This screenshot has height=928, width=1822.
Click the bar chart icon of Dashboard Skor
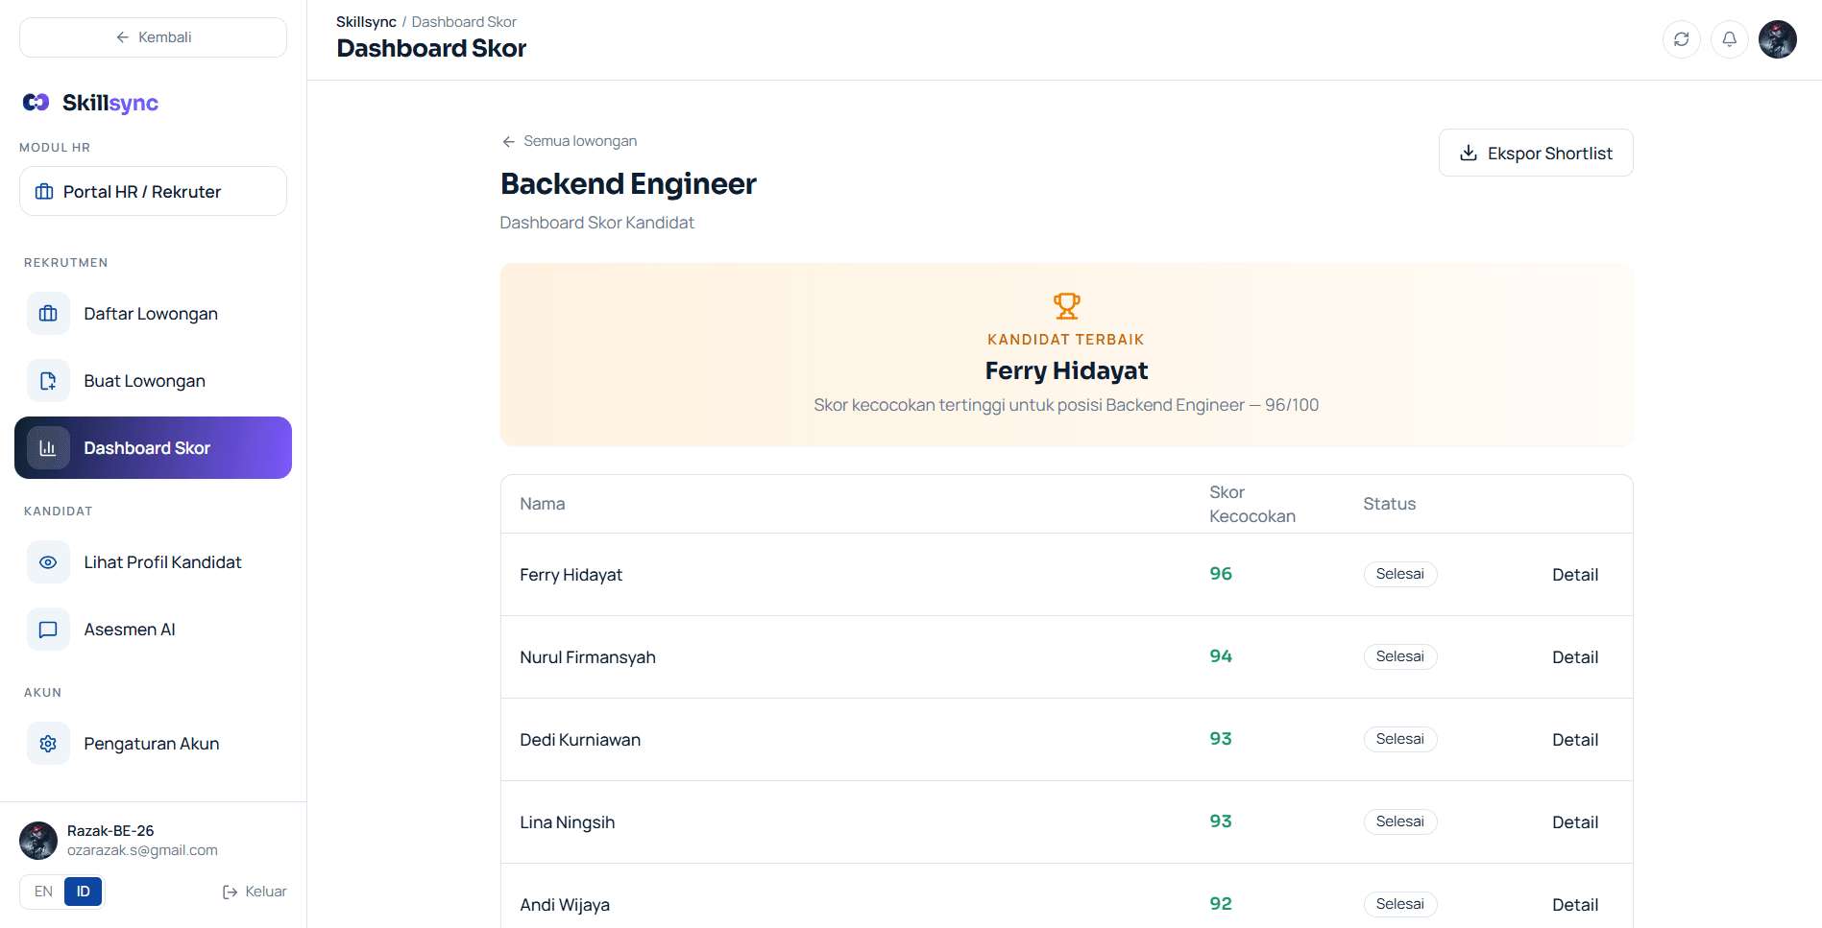48,448
